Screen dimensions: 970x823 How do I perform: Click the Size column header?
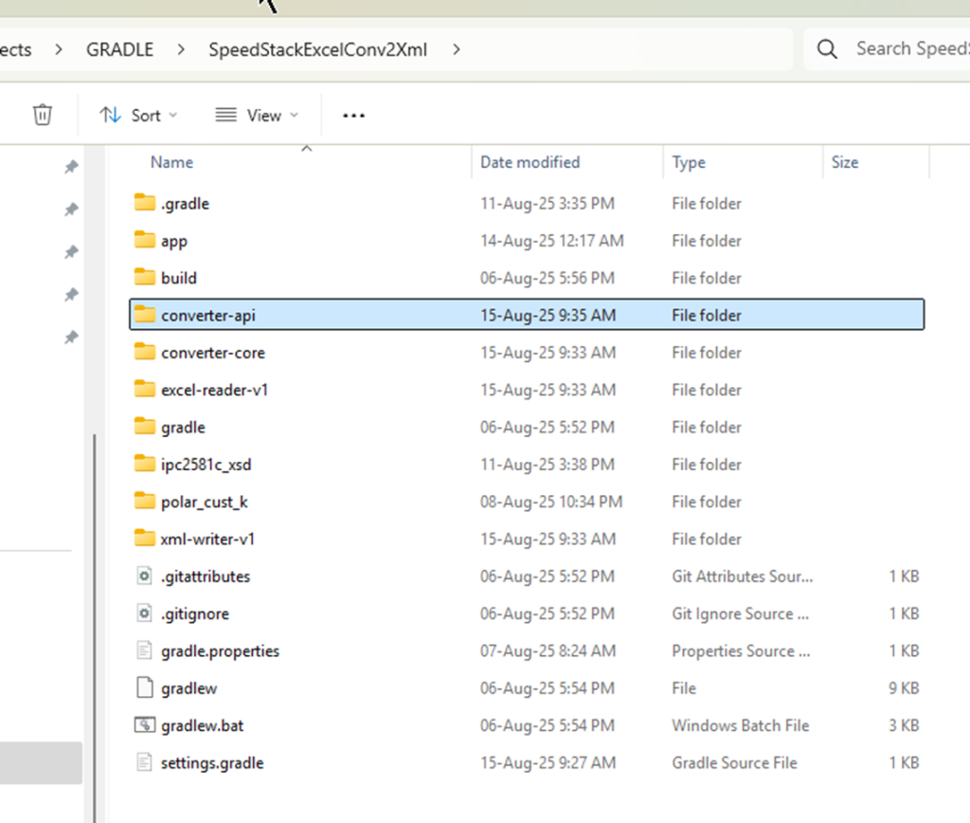tap(844, 162)
